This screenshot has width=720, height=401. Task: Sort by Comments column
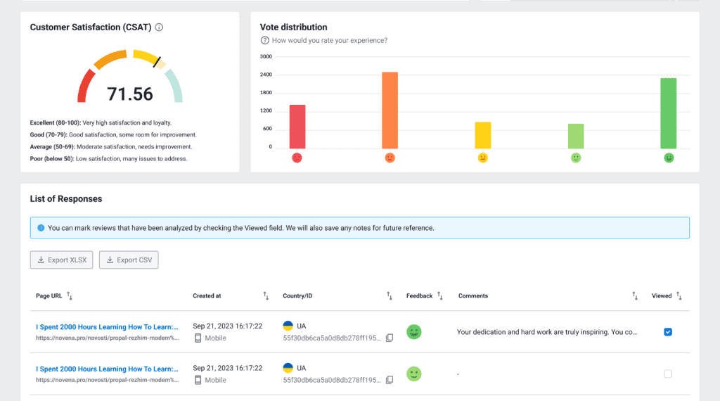635,295
